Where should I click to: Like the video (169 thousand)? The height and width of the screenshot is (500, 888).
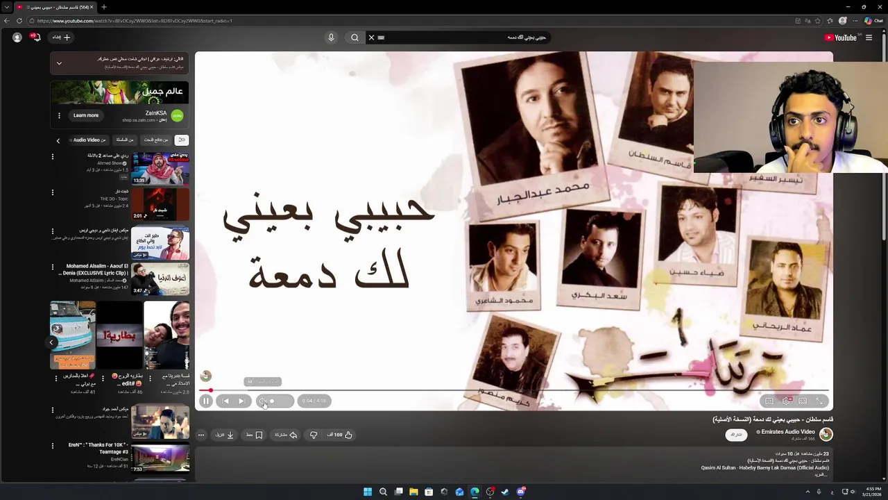pos(340,435)
